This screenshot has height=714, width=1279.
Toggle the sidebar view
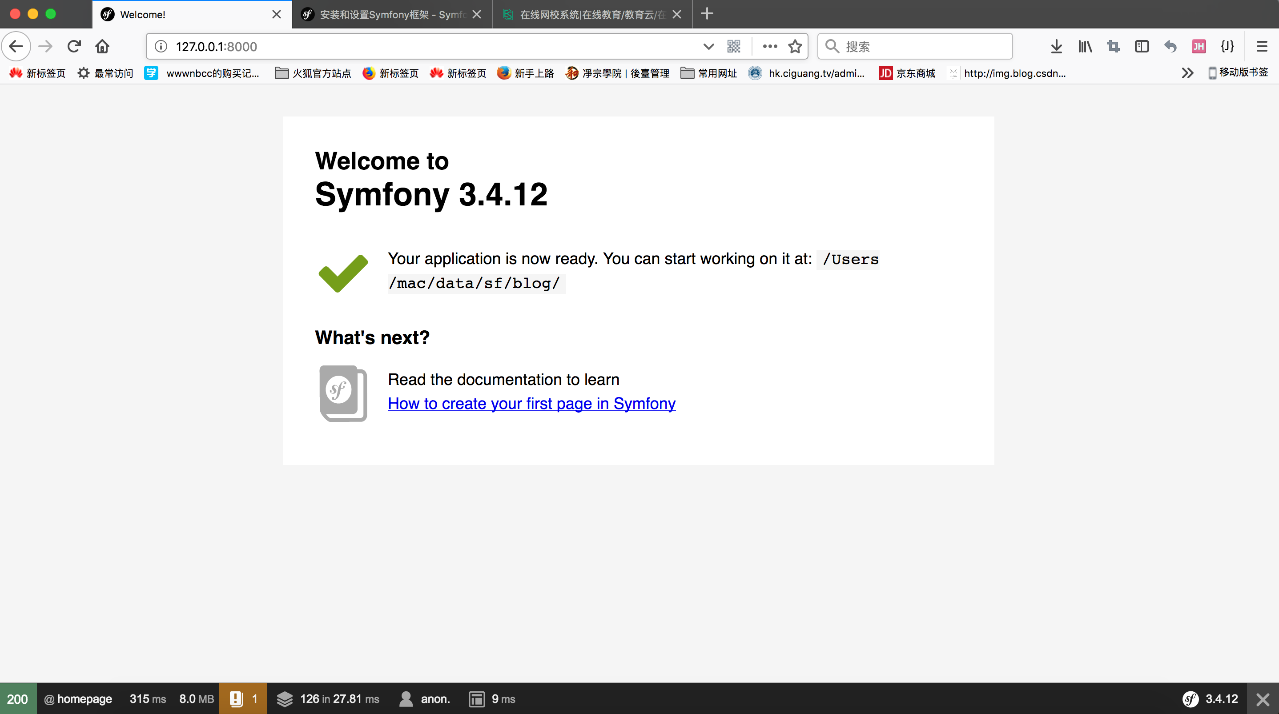tap(1142, 47)
